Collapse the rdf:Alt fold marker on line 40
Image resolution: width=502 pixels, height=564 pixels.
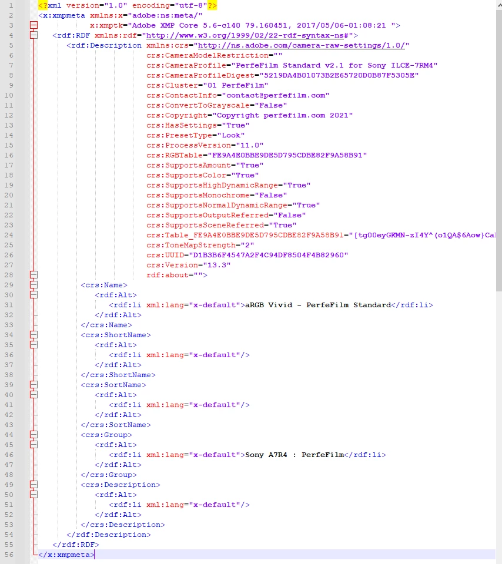pos(34,395)
